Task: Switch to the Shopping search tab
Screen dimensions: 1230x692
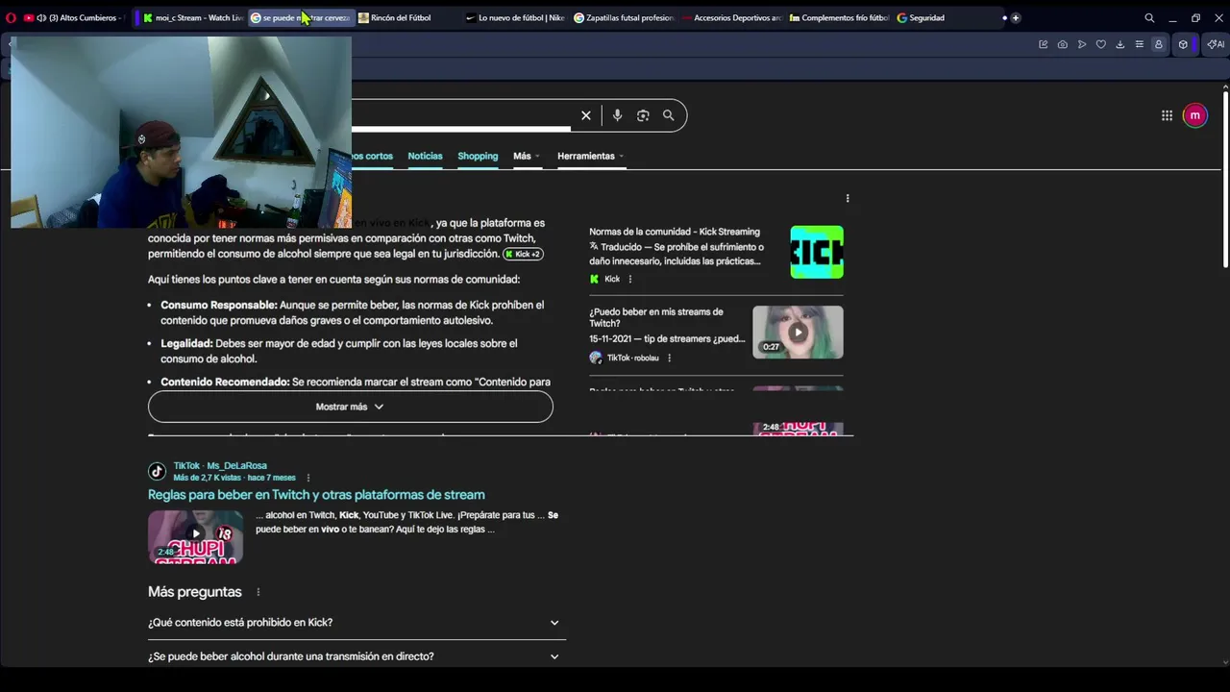Action: 478,156
